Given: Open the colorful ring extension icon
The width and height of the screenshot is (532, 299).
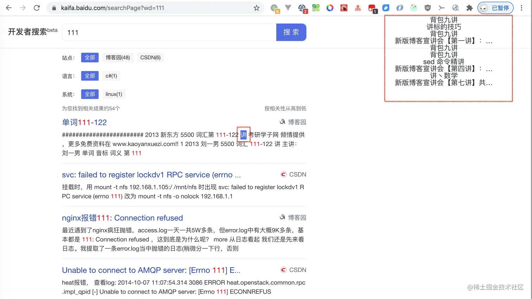Looking at the screenshot, I should tap(330, 8).
